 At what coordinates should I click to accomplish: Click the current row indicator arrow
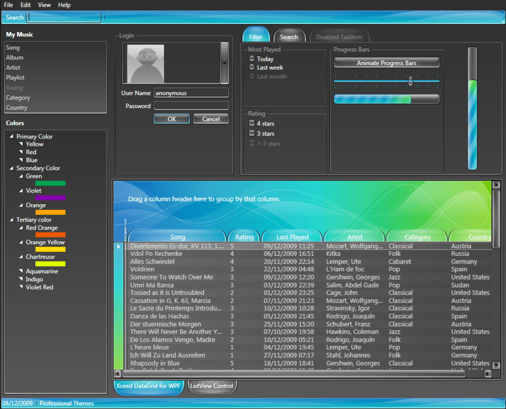[118, 246]
